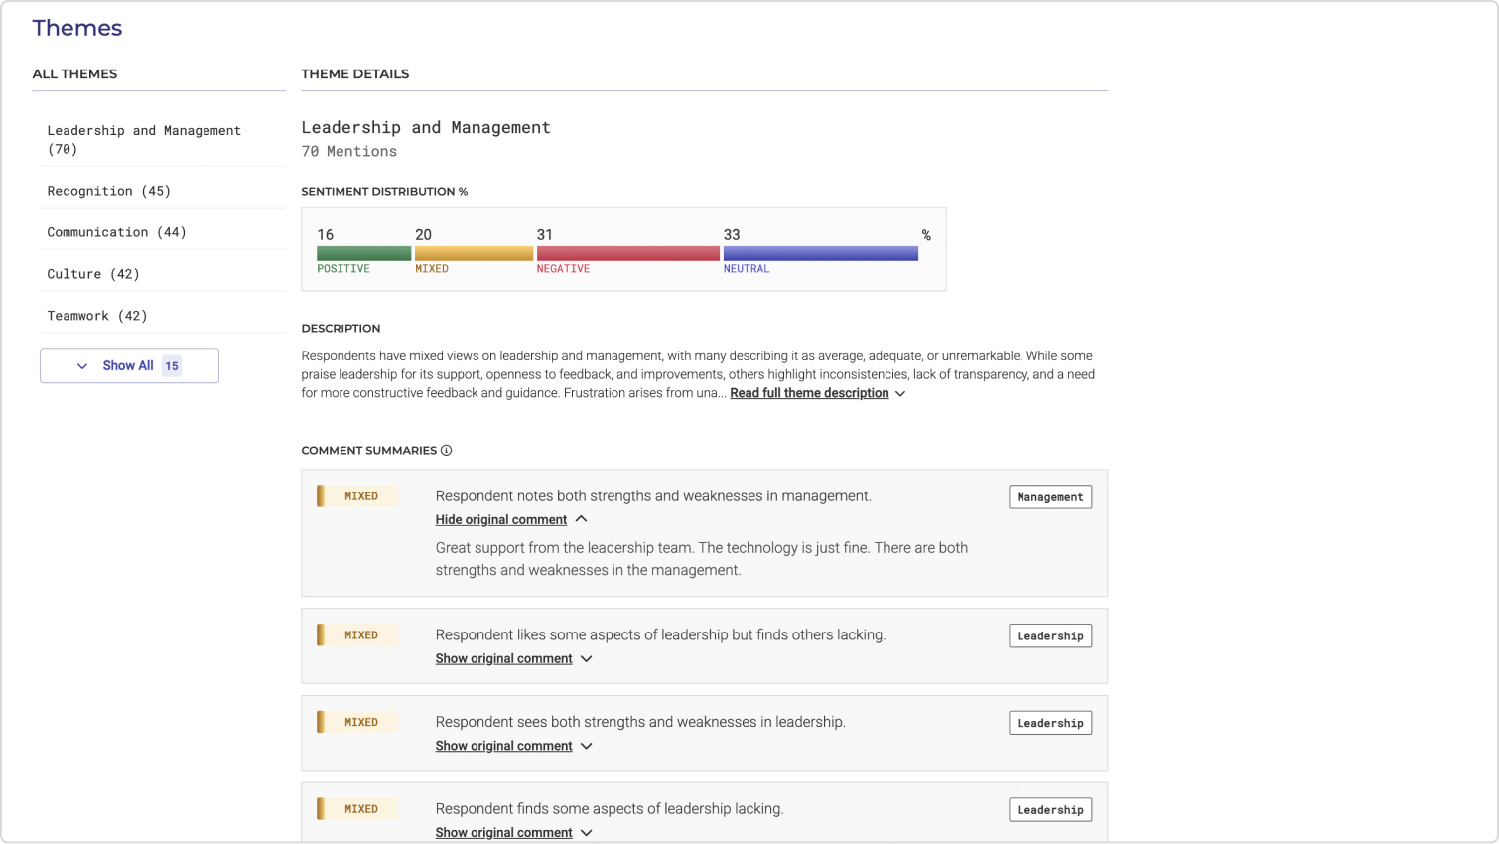Select the Recognition (45) theme
The height and width of the screenshot is (844, 1499).
[163, 191]
